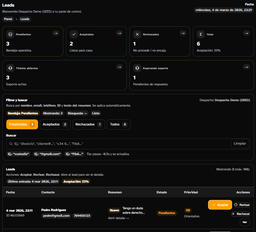Click the headset icon on Tickets abiertos
The width and height of the screenshot is (256, 232).
[10, 68]
